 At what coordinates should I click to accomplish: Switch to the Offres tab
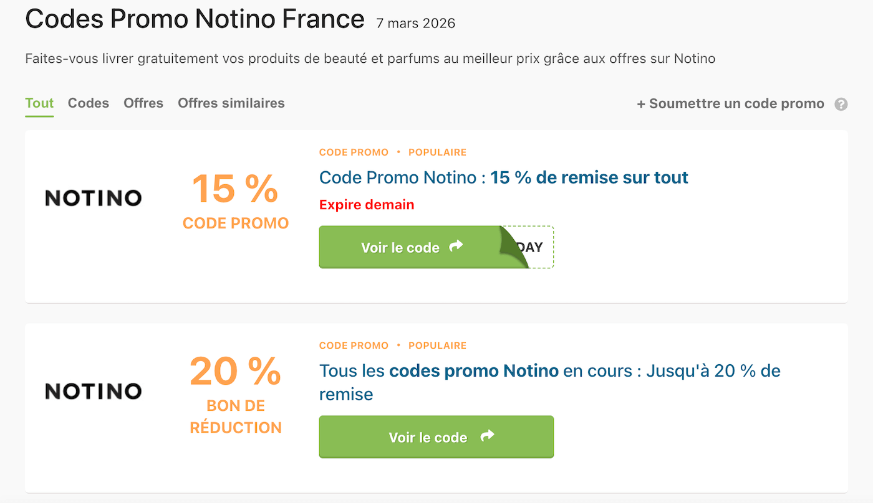[x=143, y=103]
